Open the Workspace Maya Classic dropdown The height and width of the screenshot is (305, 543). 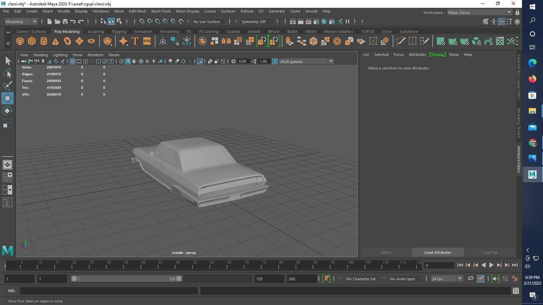(480, 13)
